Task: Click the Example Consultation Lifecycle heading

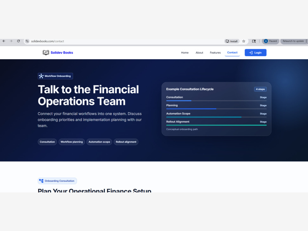Action: coord(190,89)
